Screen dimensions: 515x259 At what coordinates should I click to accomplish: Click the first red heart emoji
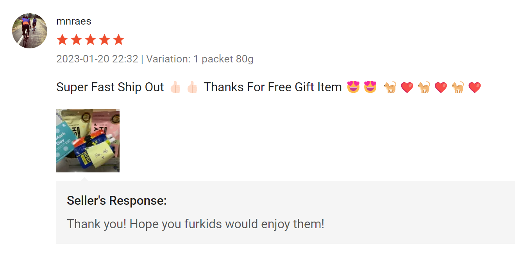click(x=407, y=87)
